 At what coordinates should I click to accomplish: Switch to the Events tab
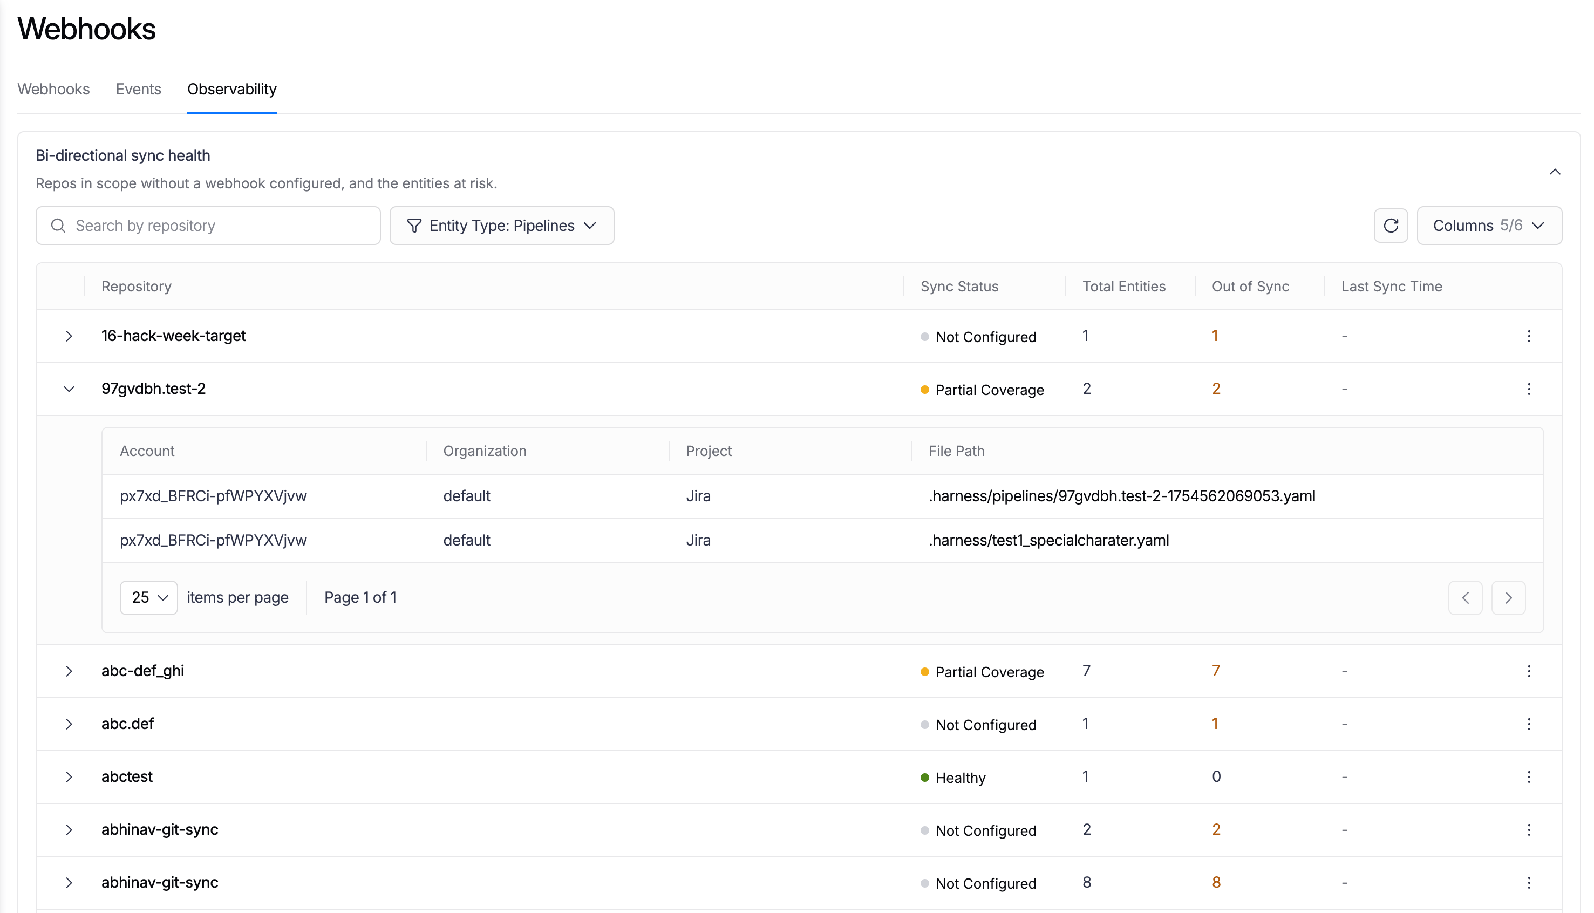[x=139, y=89]
